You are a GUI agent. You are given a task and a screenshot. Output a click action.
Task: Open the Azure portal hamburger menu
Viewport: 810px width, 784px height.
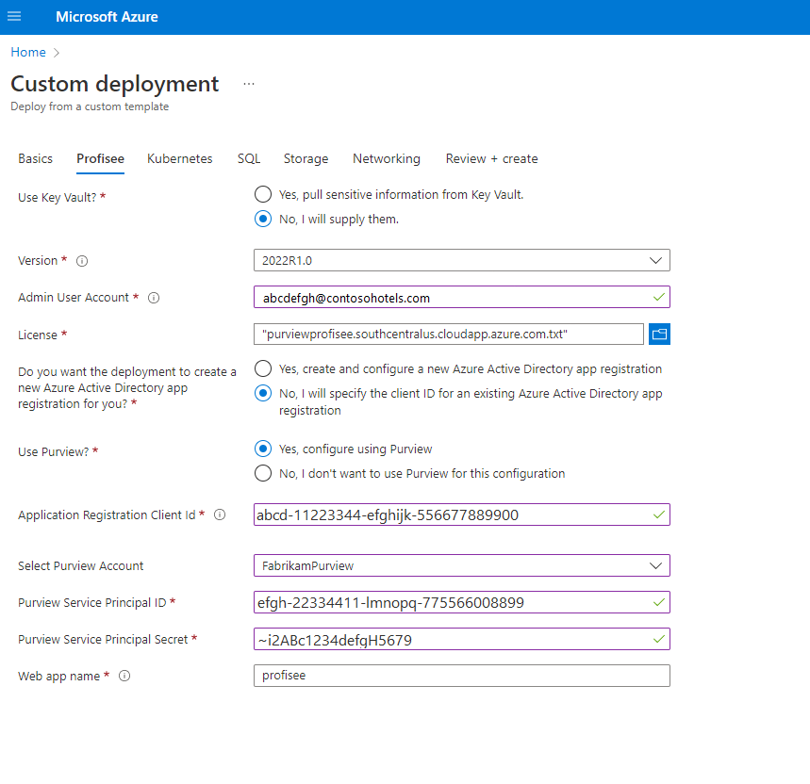click(14, 17)
